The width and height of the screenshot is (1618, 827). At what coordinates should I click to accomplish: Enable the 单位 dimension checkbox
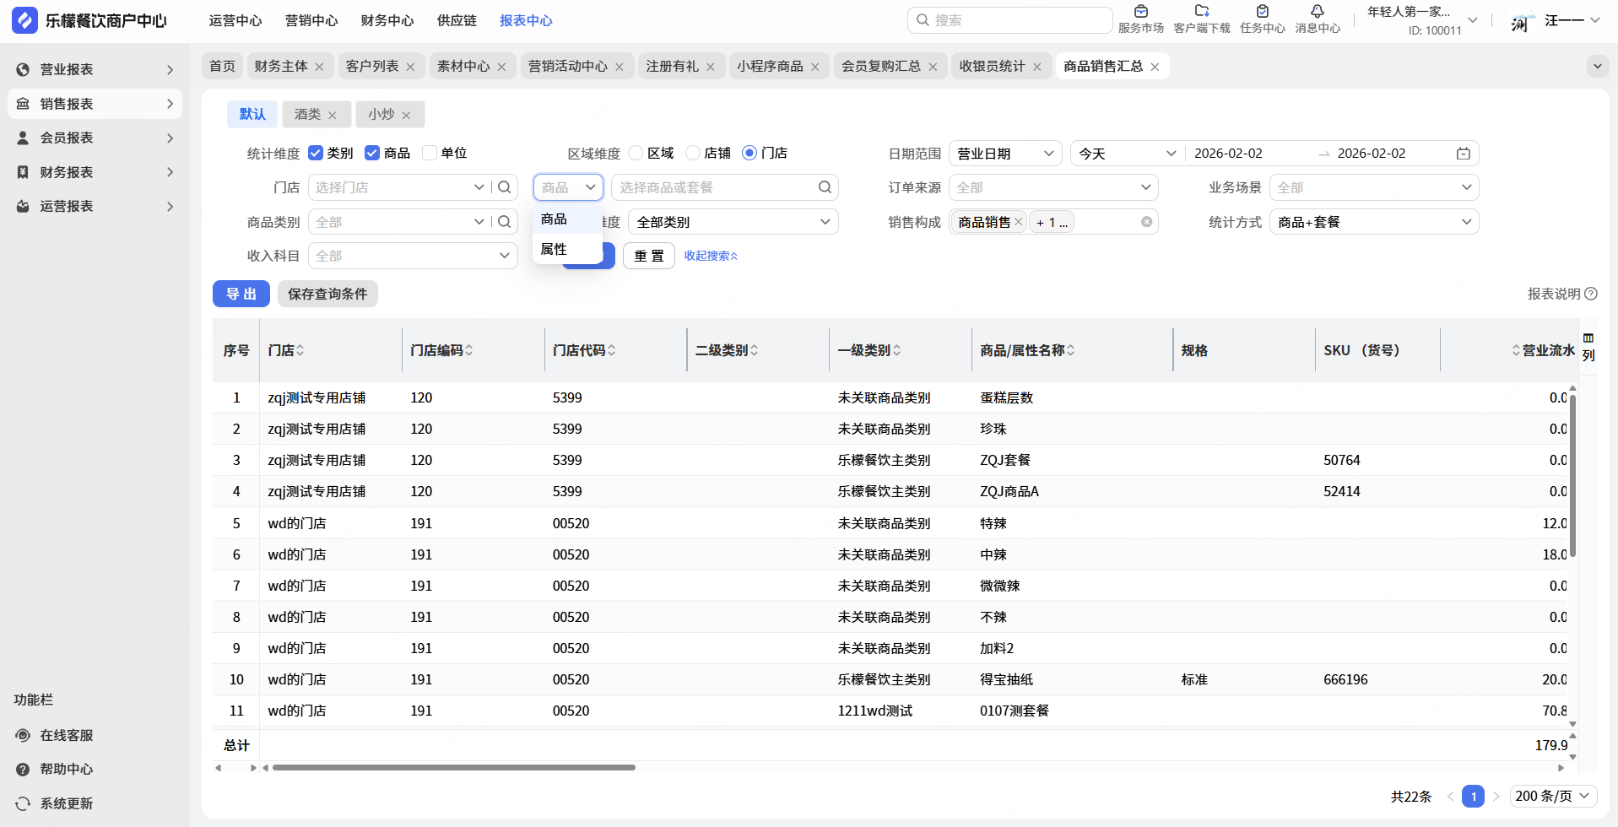click(x=430, y=153)
